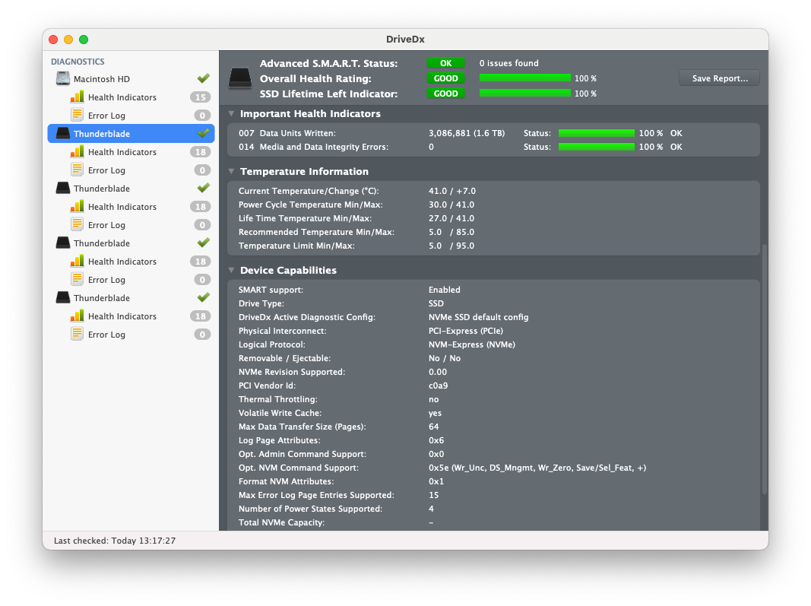Image resolution: width=811 pixels, height=606 pixels.
Task: Click bar-chart icon under the highlighted Thunderblade
Action: 77,151
